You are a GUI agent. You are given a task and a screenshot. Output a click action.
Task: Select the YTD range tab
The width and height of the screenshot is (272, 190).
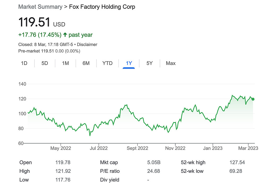[108, 63]
